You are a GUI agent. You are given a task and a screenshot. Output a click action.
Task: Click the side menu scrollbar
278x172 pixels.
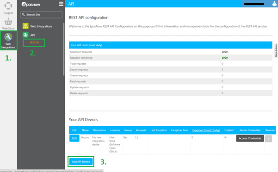pos(64,49)
